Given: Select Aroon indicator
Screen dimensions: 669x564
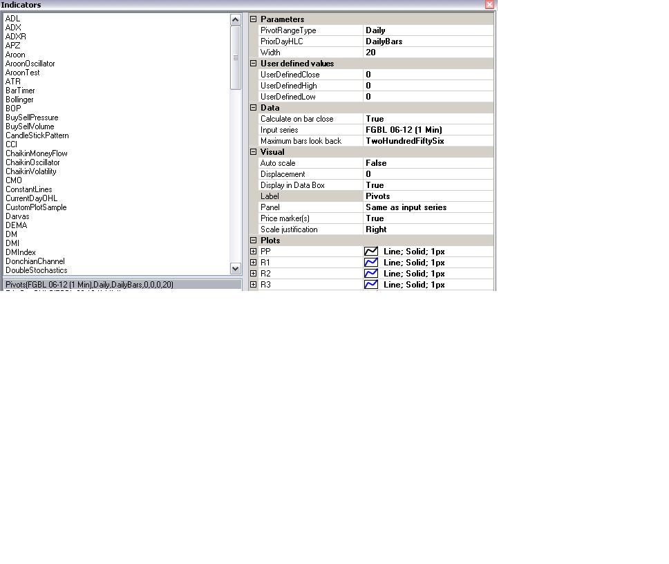Looking at the screenshot, I should pos(15,55).
